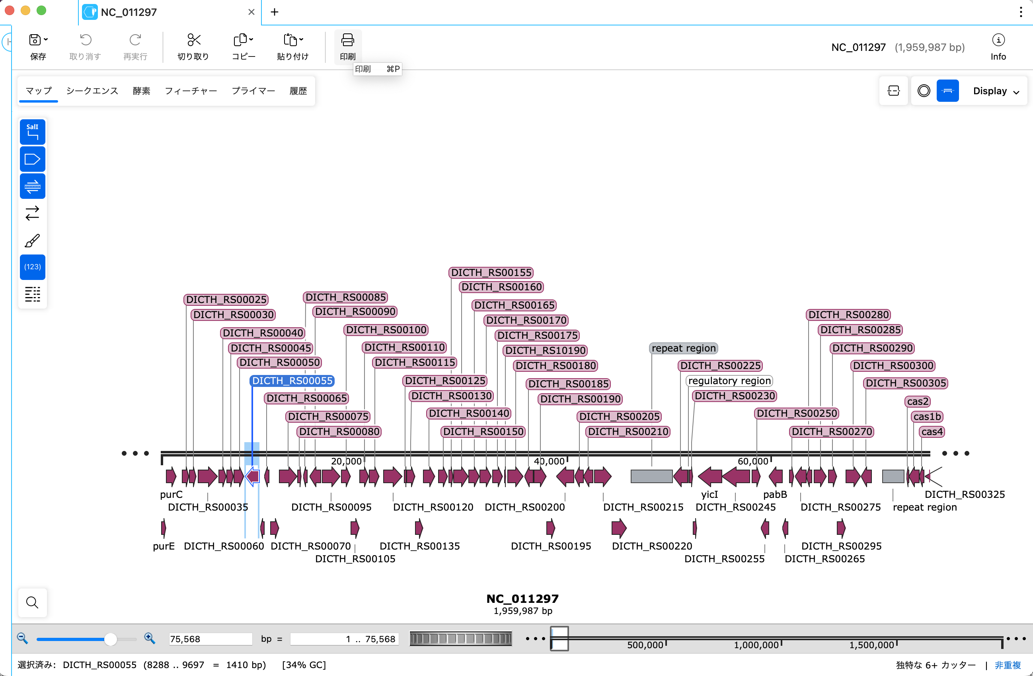Switch to circular map view
The height and width of the screenshot is (676, 1033).
point(923,91)
